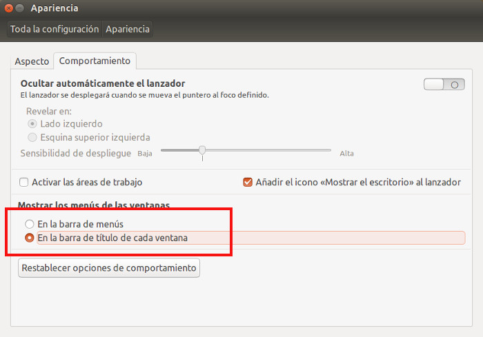Click the Sensibilidad de despliegue slider handle
The height and width of the screenshot is (337, 483).
tap(202, 150)
